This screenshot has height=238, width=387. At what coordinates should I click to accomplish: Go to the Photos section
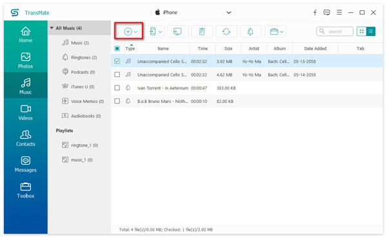click(x=26, y=60)
